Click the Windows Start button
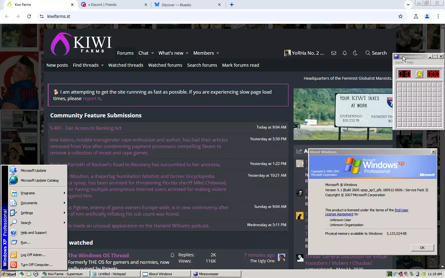Viewport: 445px width, 278px height. click(x=9, y=274)
